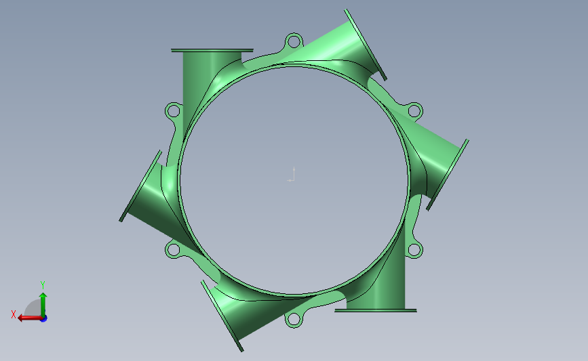Pick the horizontal flange at the model's top
This screenshot has height=361, width=588.
click(x=212, y=50)
